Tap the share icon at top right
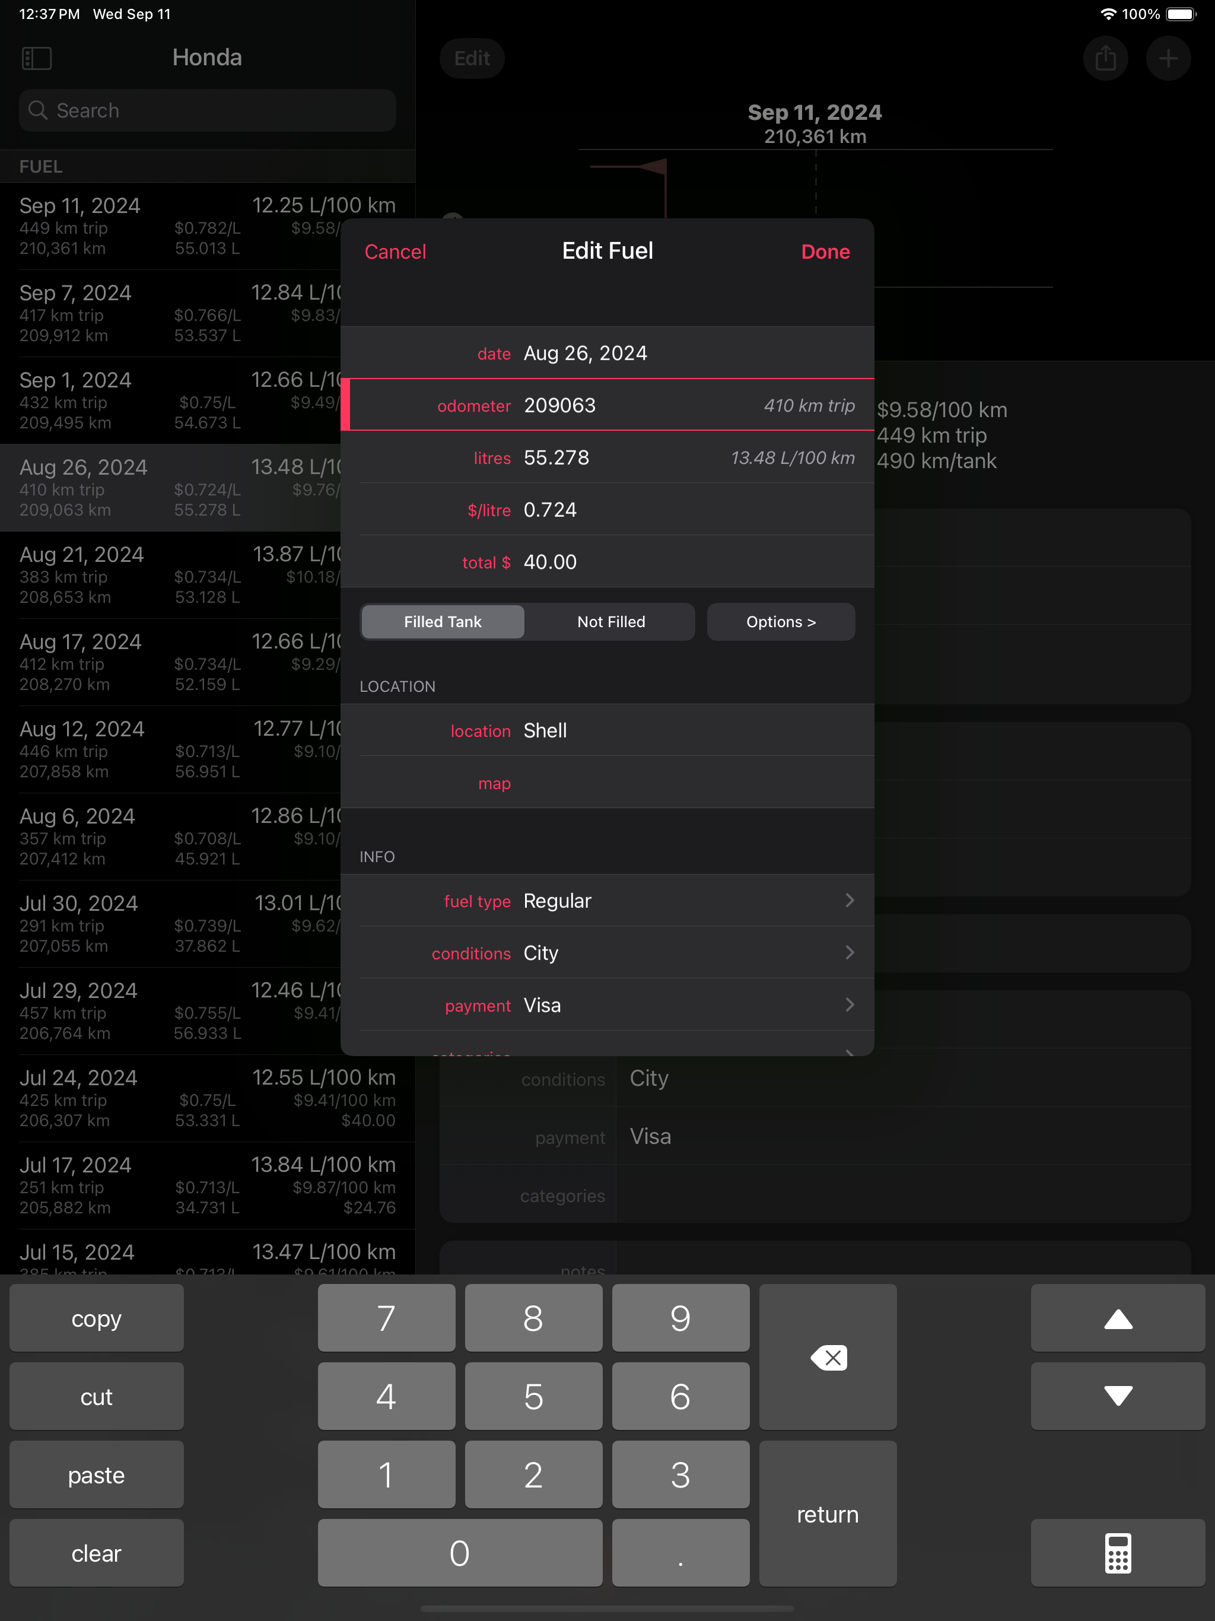Screen dimensions: 1215x1621 click(1105, 58)
